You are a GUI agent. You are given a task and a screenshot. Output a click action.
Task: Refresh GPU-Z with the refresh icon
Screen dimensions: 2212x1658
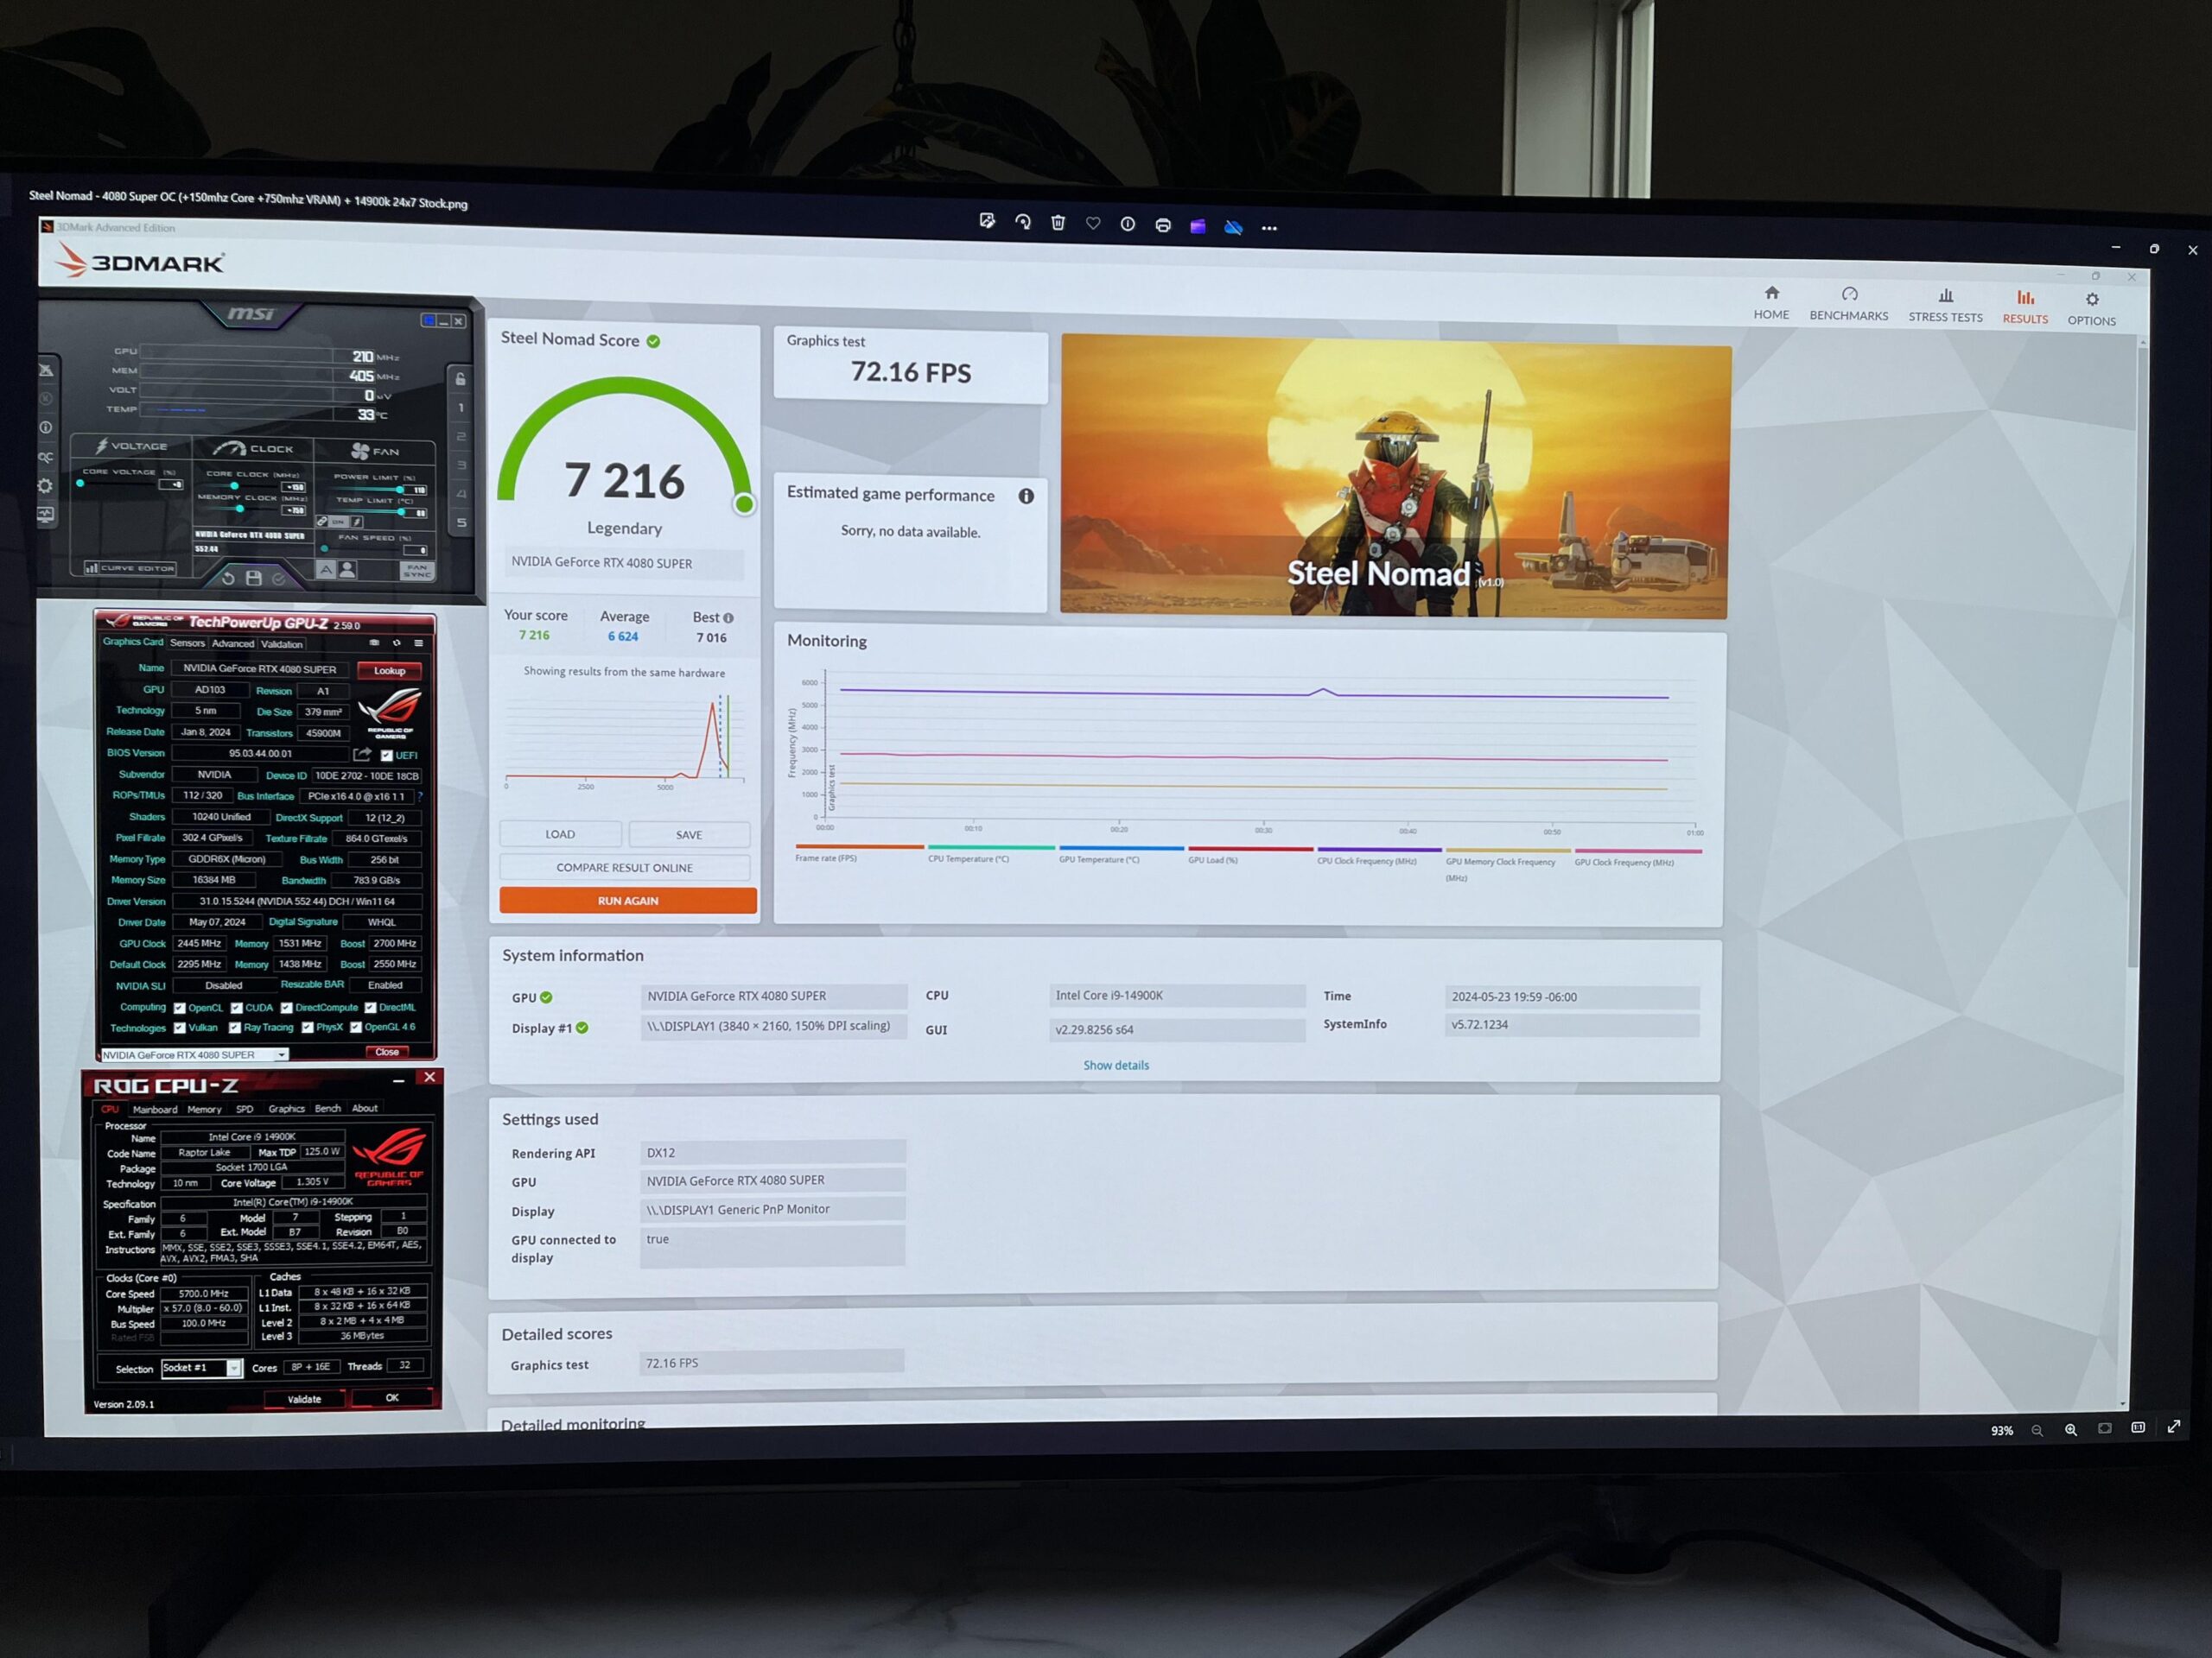pos(396,642)
